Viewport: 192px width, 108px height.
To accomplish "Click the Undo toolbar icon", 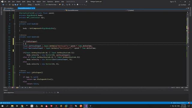I will click(20, 5).
